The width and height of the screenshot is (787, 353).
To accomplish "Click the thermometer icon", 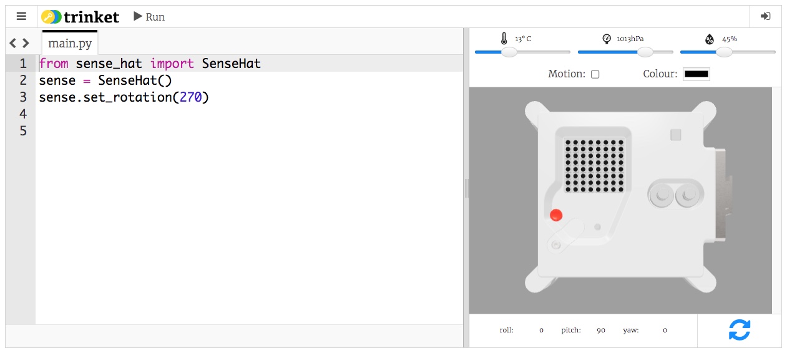I will pos(504,39).
